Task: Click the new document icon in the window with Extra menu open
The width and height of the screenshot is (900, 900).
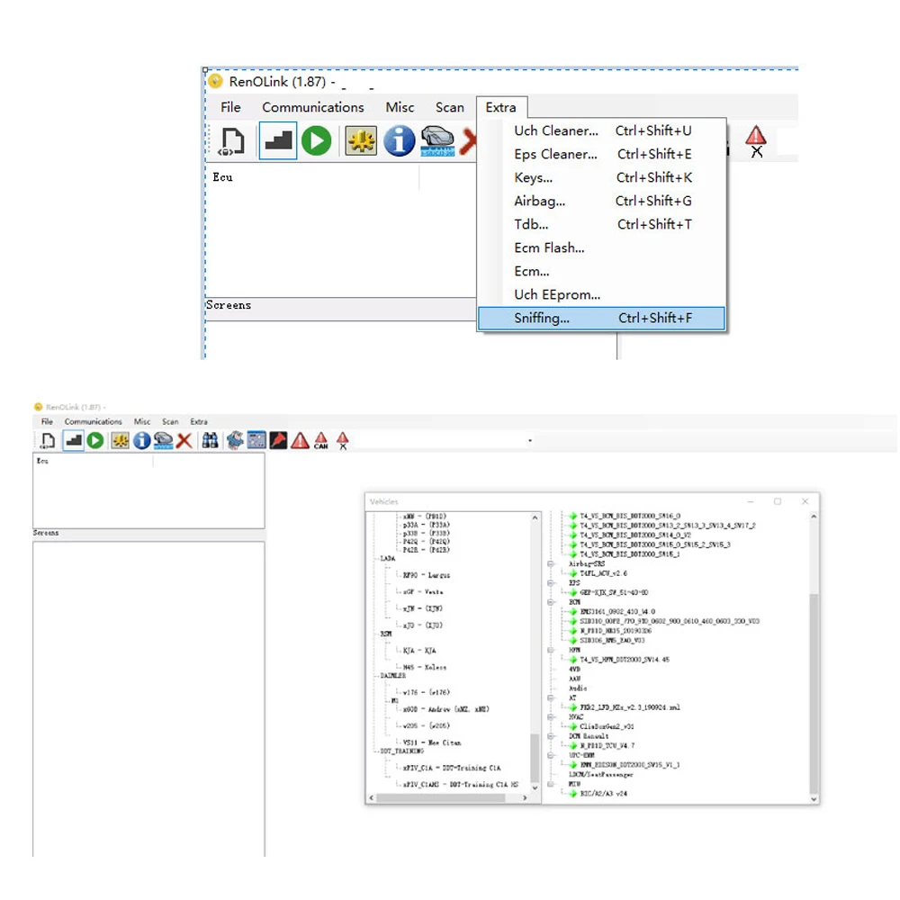Action: point(232,141)
